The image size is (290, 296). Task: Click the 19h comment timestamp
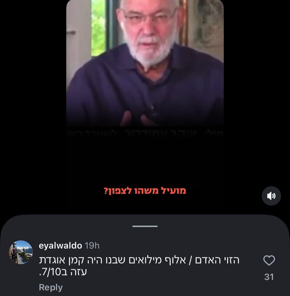tap(92, 246)
